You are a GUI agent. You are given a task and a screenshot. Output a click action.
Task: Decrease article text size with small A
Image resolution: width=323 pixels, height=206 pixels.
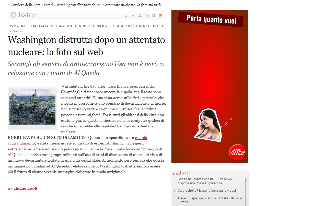[x=126, y=16]
